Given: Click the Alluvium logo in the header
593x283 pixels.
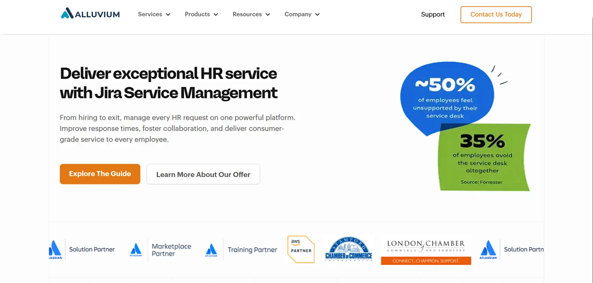Looking at the screenshot, I should click(90, 14).
